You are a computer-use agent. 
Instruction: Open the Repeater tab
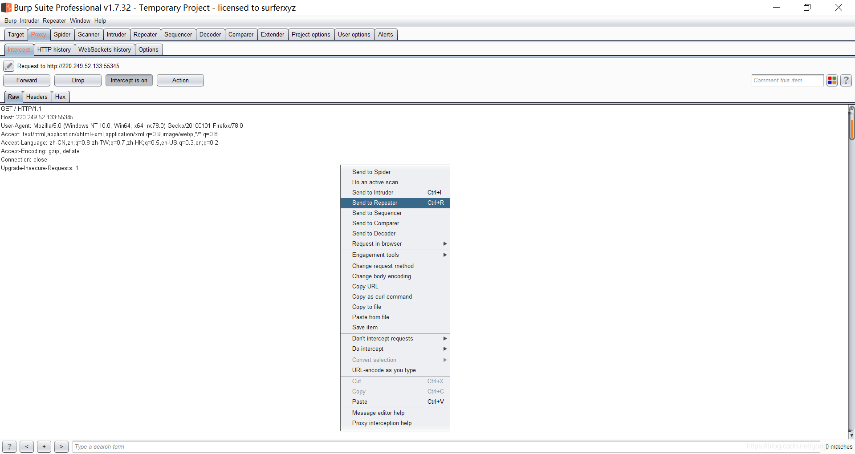click(145, 35)
